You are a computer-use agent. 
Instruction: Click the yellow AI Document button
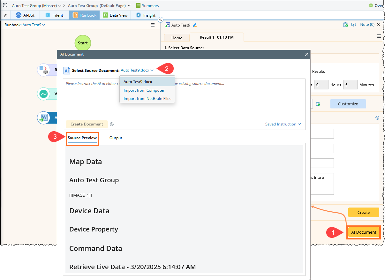click(x=364, y=232)
